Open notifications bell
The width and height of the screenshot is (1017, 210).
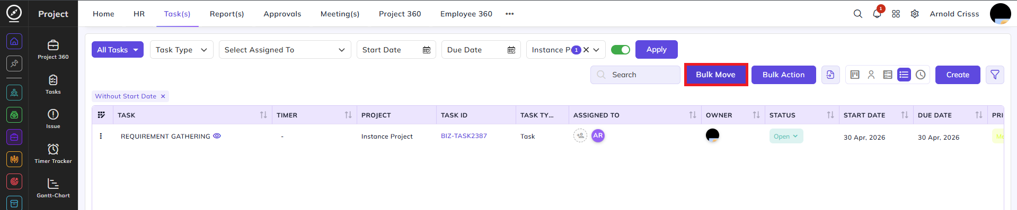[877, 13]
